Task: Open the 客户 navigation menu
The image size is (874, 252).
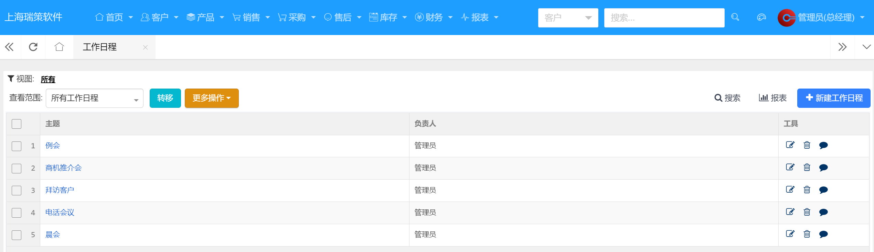Action: tap(160, 17)
